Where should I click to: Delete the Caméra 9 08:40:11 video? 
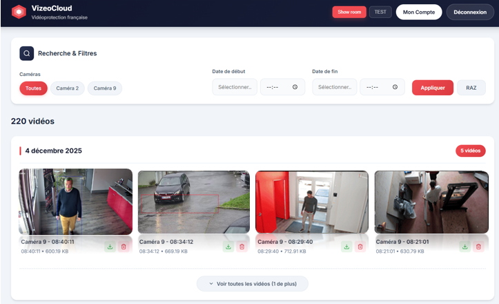point(124,247)
